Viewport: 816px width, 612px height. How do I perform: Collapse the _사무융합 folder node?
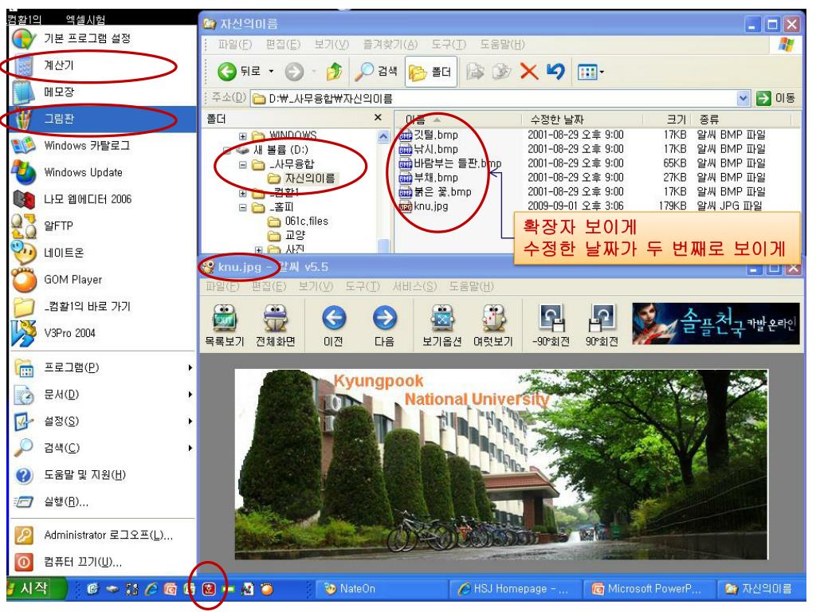coord(242,165)
